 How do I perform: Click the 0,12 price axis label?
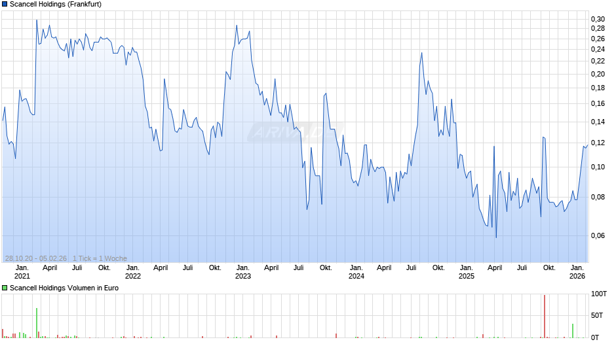598,143
